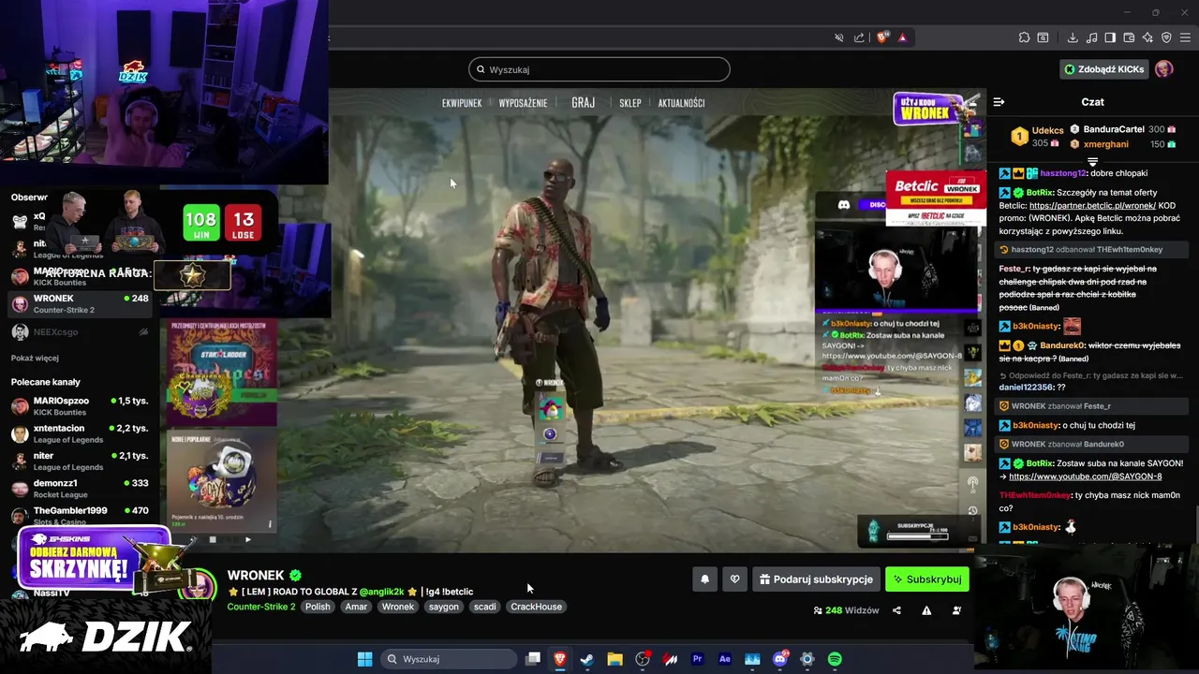Click Podaruj subskrypcje gift button
Viewport: 1199px width, 674px height.
point(816,579)
